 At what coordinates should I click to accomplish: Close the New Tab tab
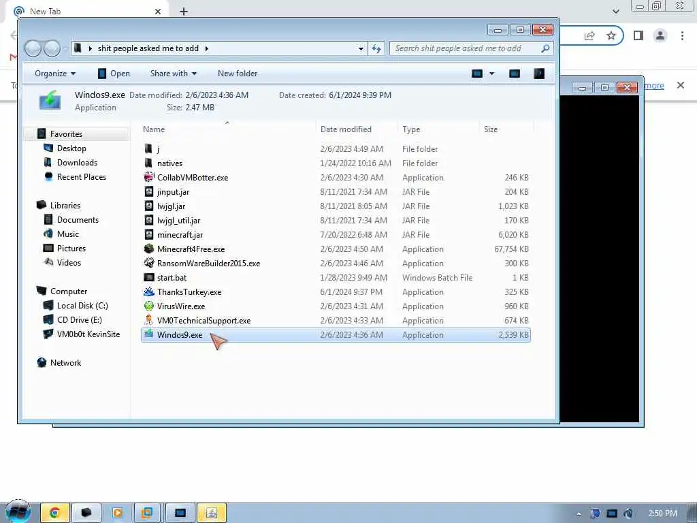pyautogui.click(x=158, y=12)
